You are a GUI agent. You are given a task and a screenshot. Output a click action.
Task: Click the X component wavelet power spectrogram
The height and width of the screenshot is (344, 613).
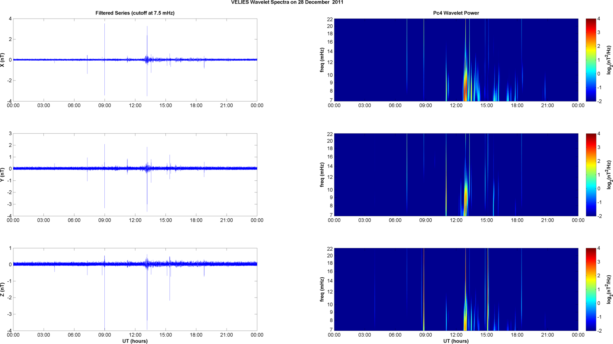[x=456, y=60]
